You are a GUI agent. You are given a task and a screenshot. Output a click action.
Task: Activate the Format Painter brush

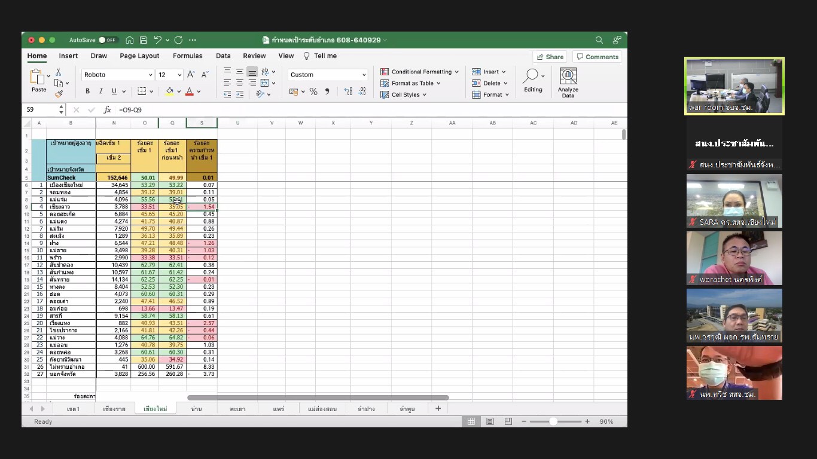pos(59,93)
